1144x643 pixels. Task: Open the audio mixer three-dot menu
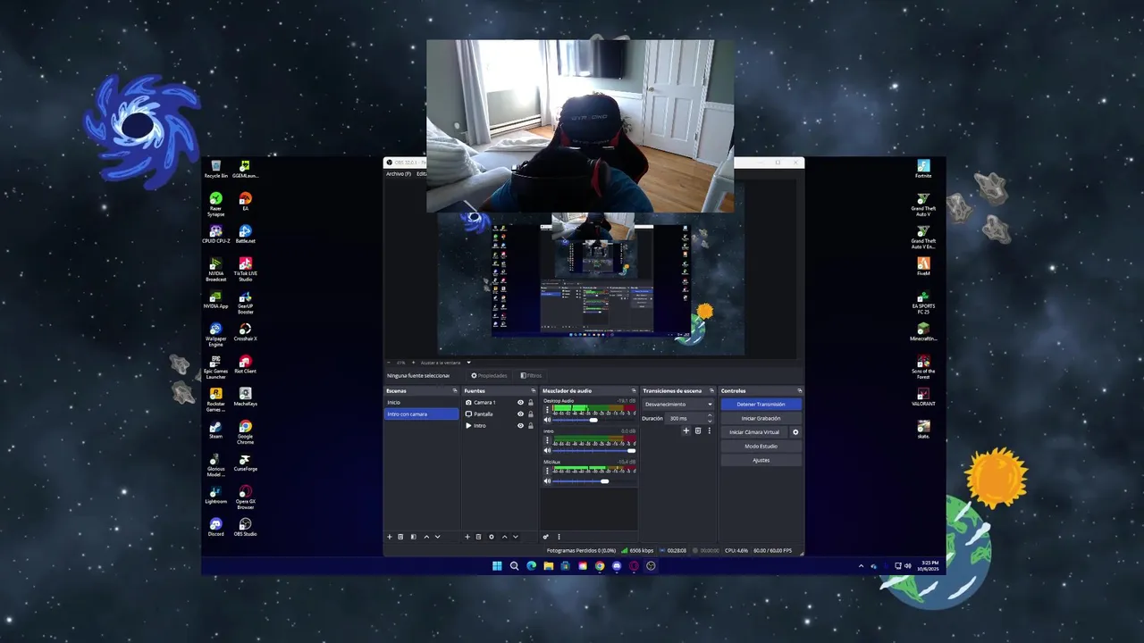(559, 537)
